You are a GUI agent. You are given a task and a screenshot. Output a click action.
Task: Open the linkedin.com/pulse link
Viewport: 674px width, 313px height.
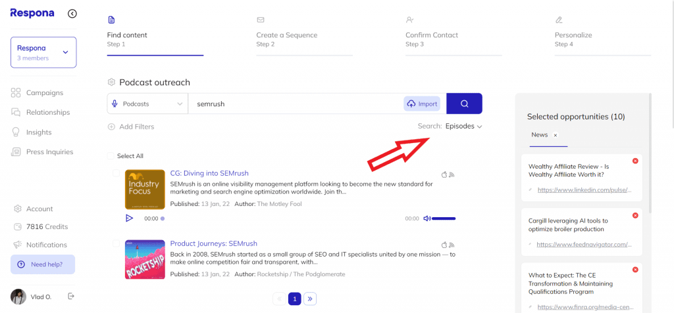[584, 190]
